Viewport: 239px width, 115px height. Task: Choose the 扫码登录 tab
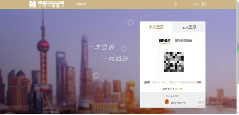pos(165,41)
